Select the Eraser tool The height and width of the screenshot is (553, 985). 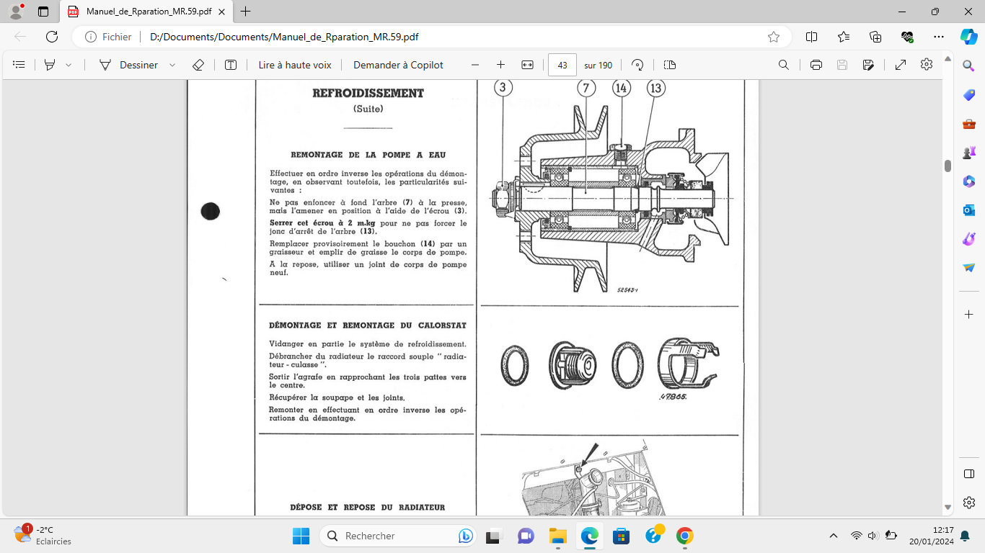click(198, 65)
